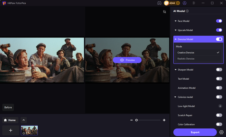Select the crop tool icon
Screen dimensions: 226x137
[x=164, y=12]
